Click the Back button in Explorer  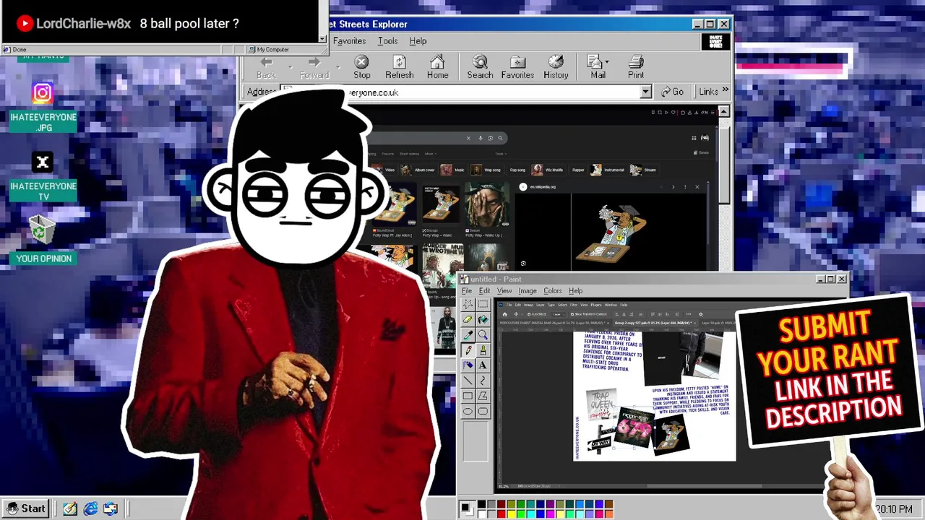point(266,67)
